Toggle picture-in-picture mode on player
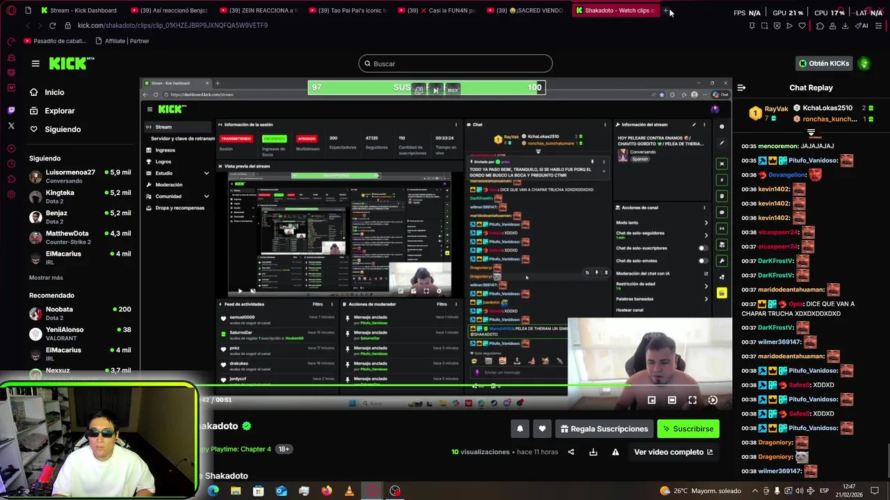 [652, 400]
